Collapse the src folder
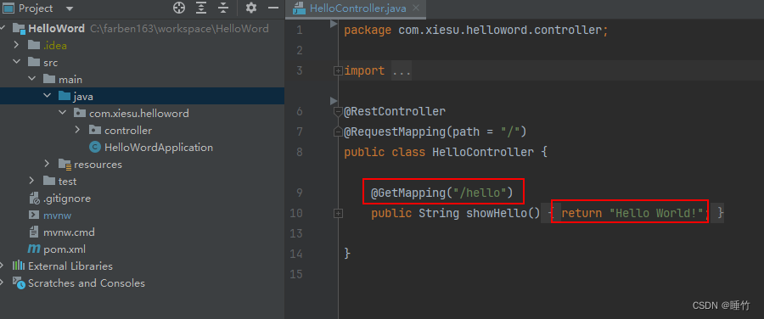This screenshot has width=764, height=319. point(17,62)
